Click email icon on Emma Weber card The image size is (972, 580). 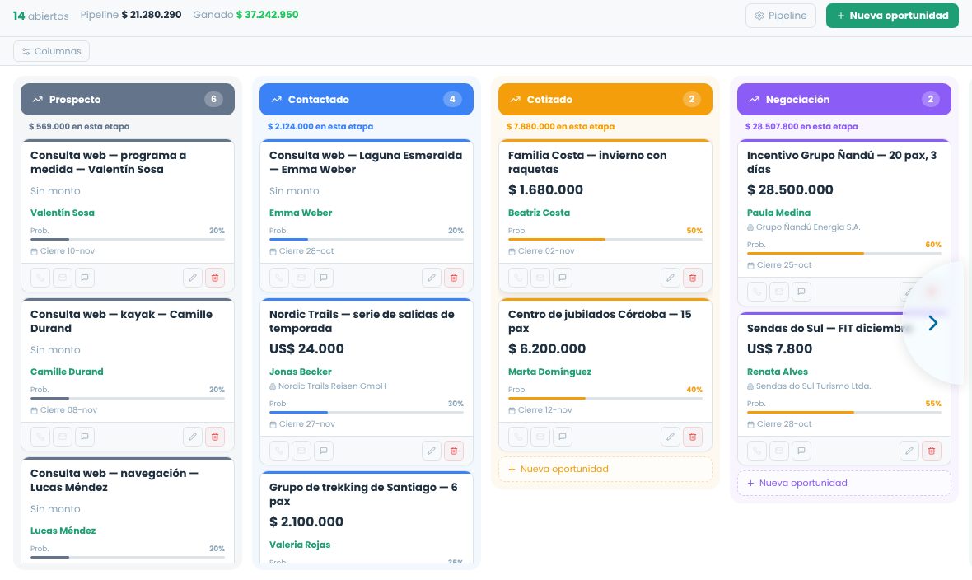[x=301, y=278]
